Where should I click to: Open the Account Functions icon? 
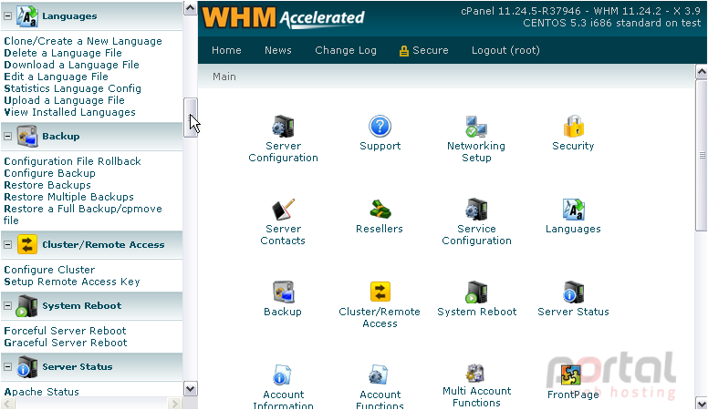tap(380, 374)
